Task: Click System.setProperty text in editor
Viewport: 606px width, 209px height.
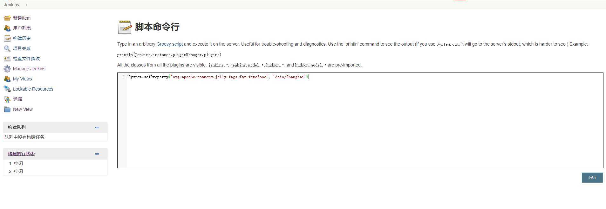Action: coord(148,77)
